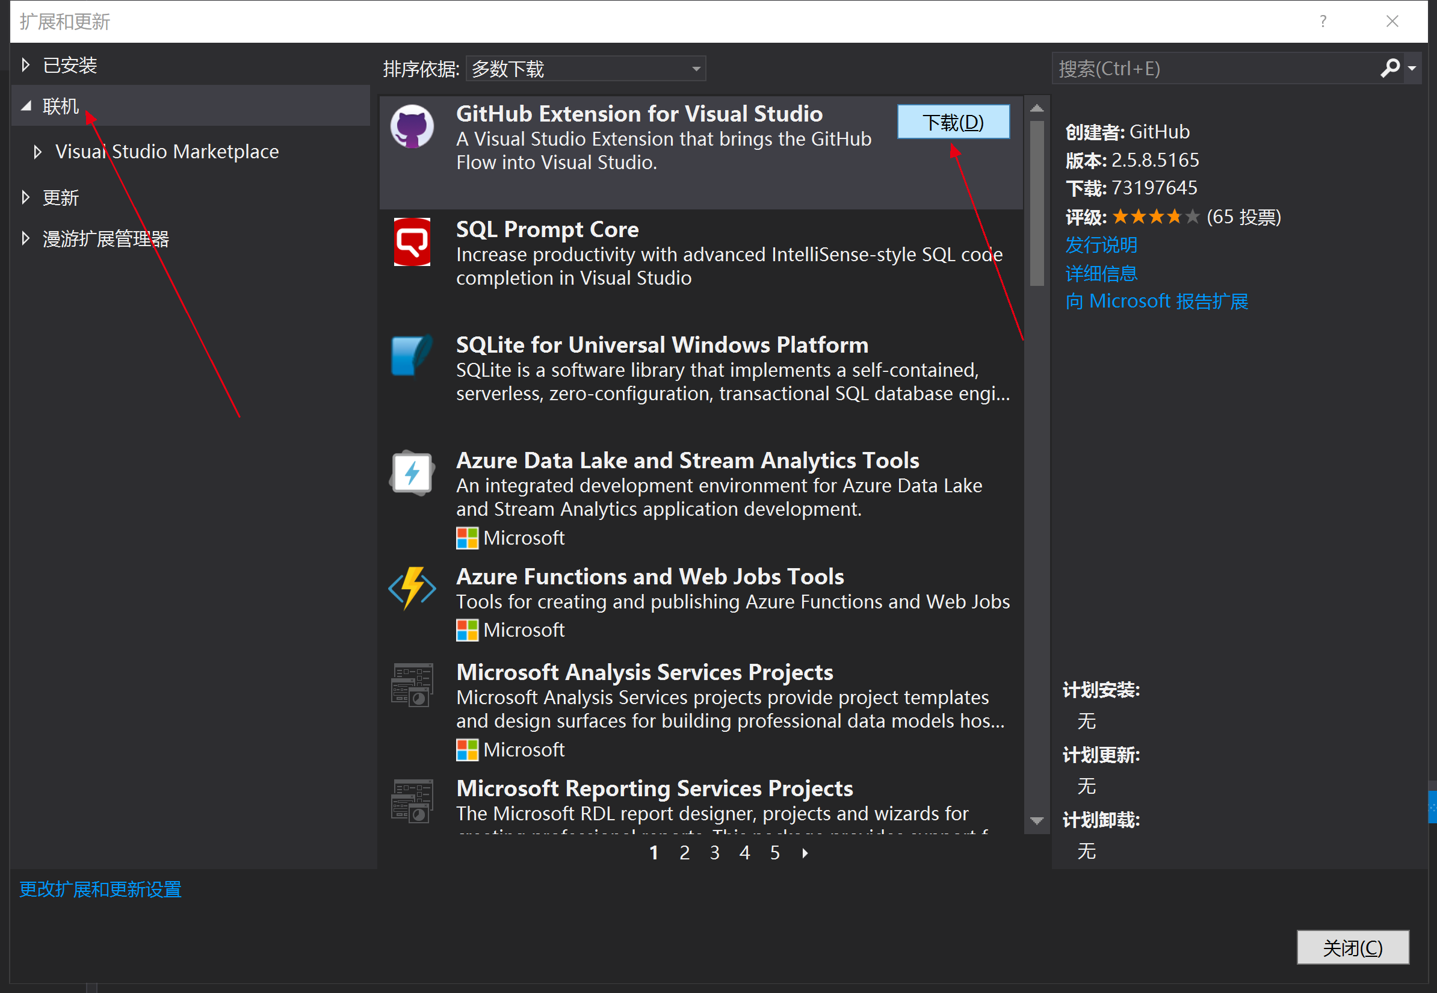Select SQLite for Universal Windows Platform title
Viewport: 1437px width, 993px height.
[x=663, y=345]
